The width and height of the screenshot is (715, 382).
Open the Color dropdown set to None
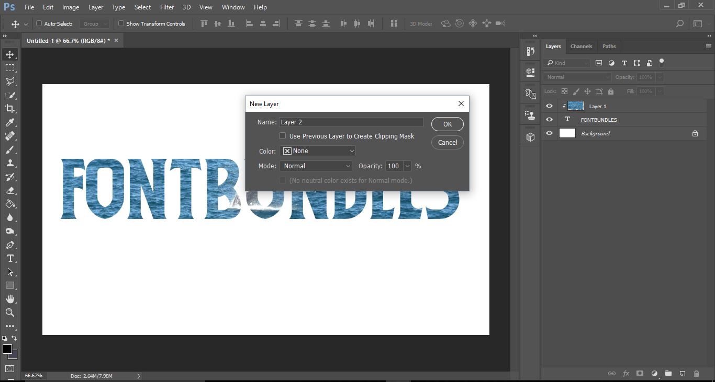(317, 151)
